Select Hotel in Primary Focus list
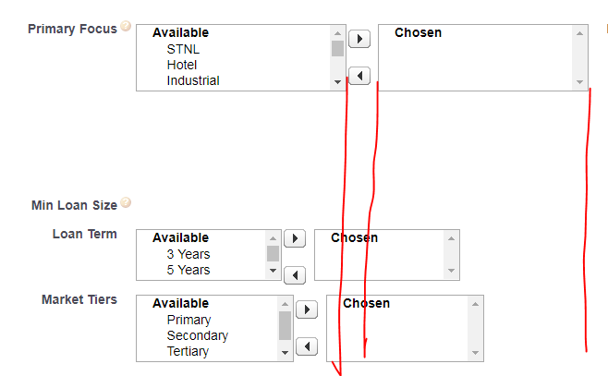The width and height of the screenshot is (608, 376). [x=182, y=65]
